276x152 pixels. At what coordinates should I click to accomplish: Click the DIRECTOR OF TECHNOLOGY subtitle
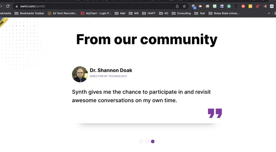tap(108, 76)
